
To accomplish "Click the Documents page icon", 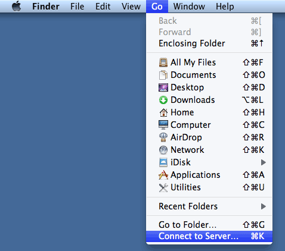I will tap(163, 75).
